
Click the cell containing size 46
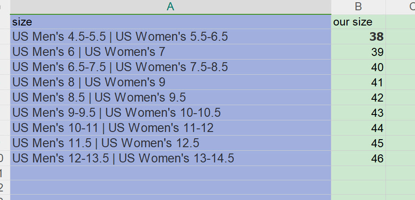pyautogui.click(x=358, y=158)
